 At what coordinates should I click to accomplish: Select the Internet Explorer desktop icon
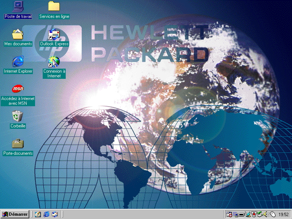tap(18, 61)
